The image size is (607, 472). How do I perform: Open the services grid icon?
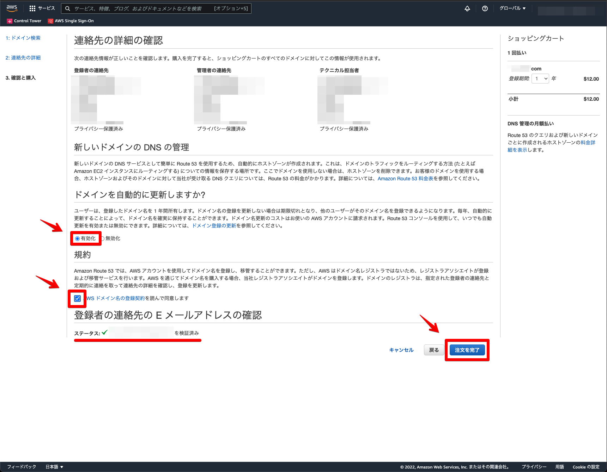point(32,8)
